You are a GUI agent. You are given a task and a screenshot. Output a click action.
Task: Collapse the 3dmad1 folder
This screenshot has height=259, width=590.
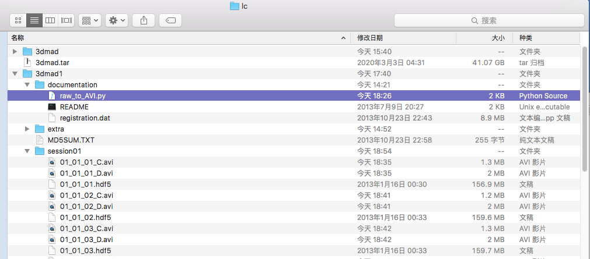coord(15,73)
